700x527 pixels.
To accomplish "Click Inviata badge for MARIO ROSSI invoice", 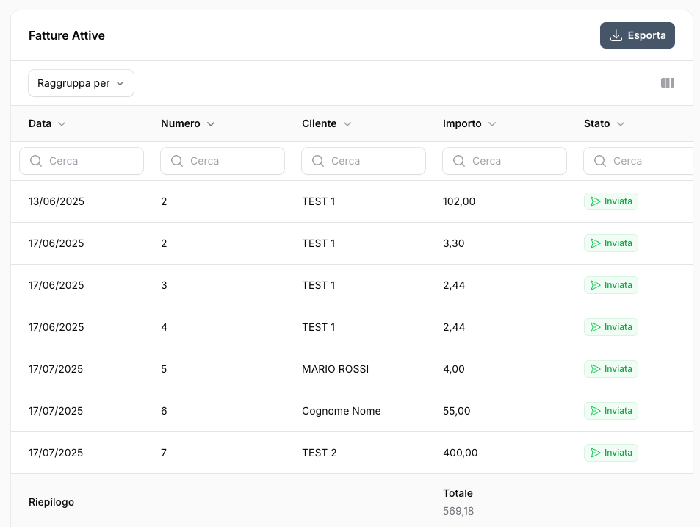I will click(611, 369).
